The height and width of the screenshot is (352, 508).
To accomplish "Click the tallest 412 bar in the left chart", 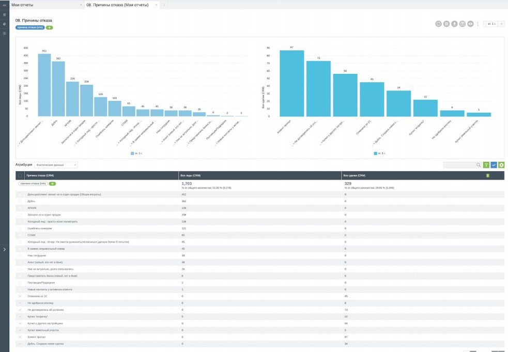I will (x=44, y=85).
